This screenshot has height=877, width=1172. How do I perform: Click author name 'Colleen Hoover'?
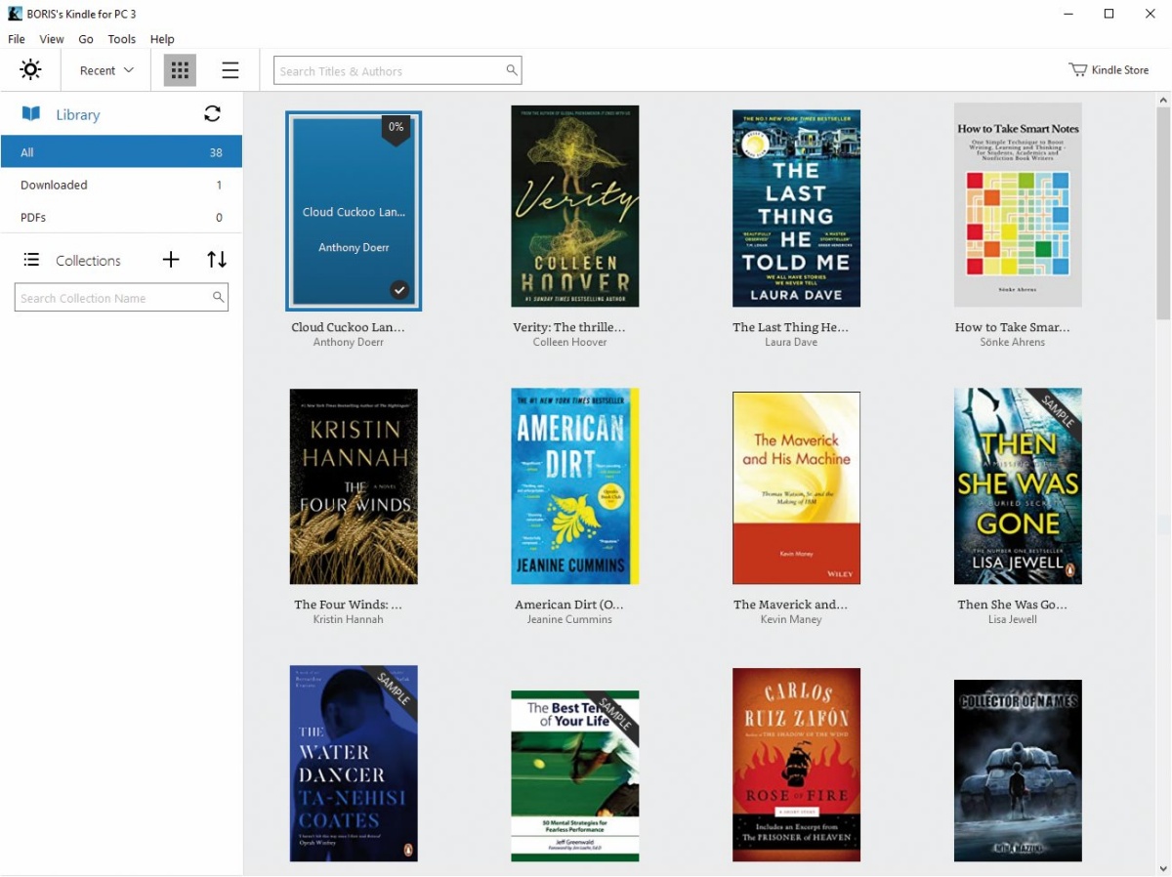click(x=569, y=342)
